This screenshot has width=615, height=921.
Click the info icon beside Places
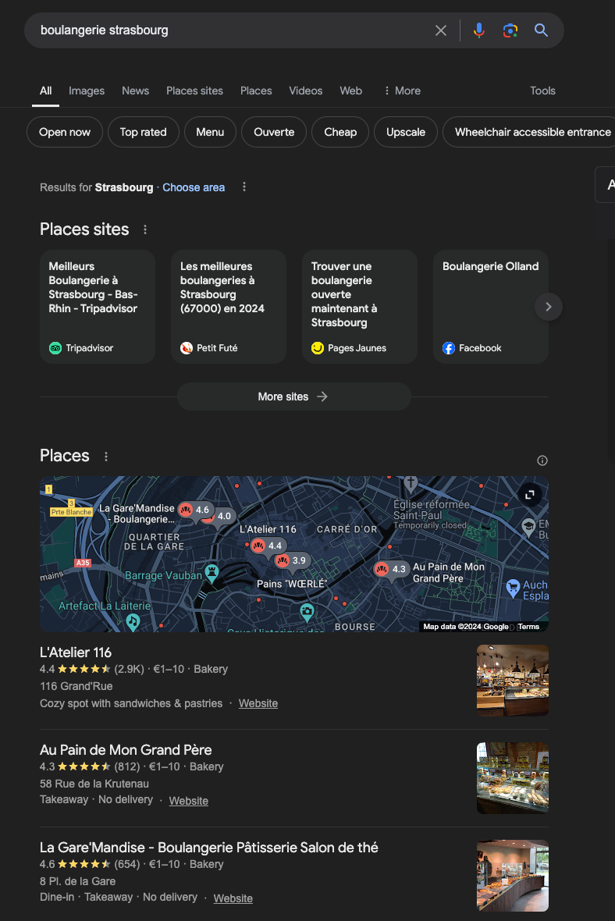(542, 460)
